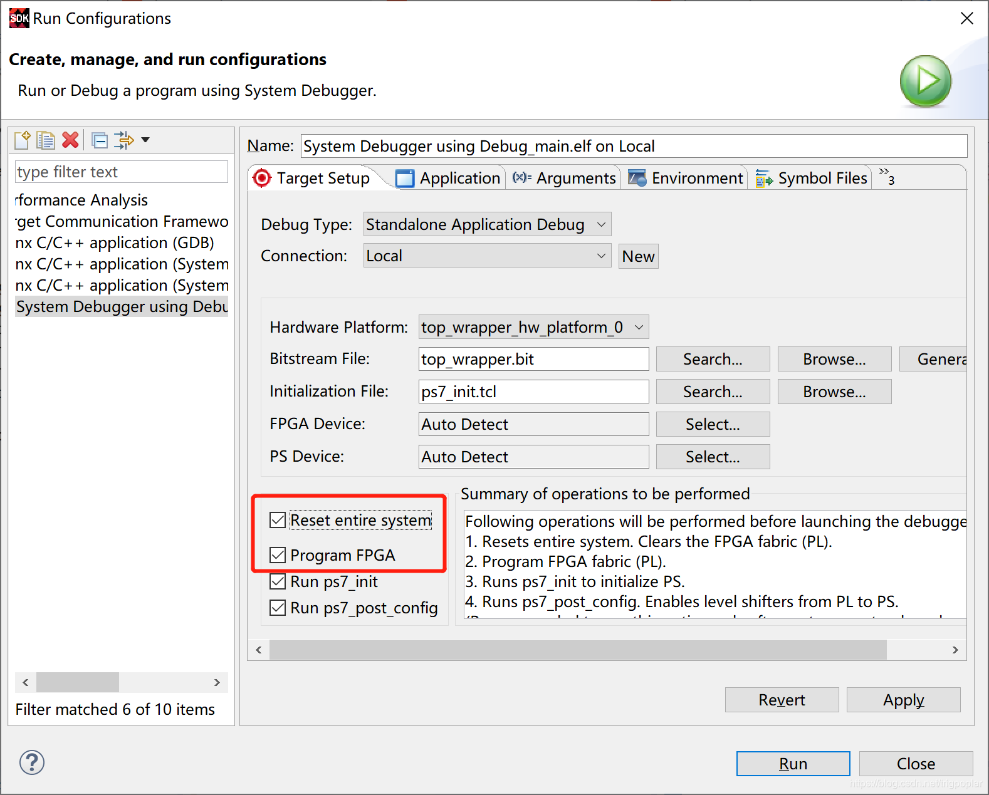Click the configuration Name field
The image size is (989, 795).
pyautogui.click(x=634, y=146)
